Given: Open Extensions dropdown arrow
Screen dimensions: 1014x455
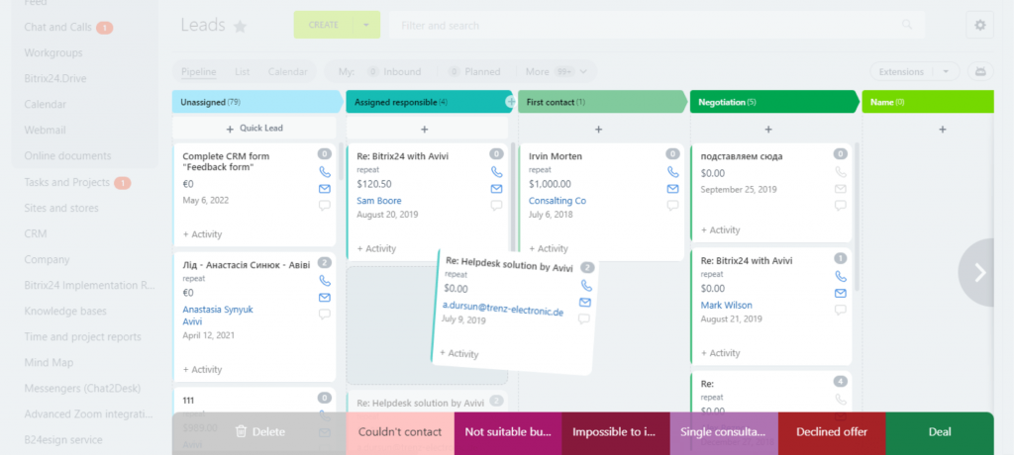Looking at the screenshot, I should (x=947, y=72).
